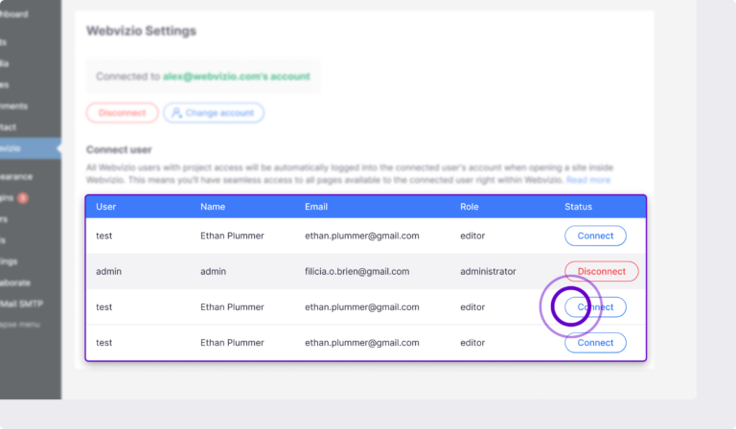Open Media in the sidebar menu
The width and height of the screenshot is (736, 429).
click(6, 64)
